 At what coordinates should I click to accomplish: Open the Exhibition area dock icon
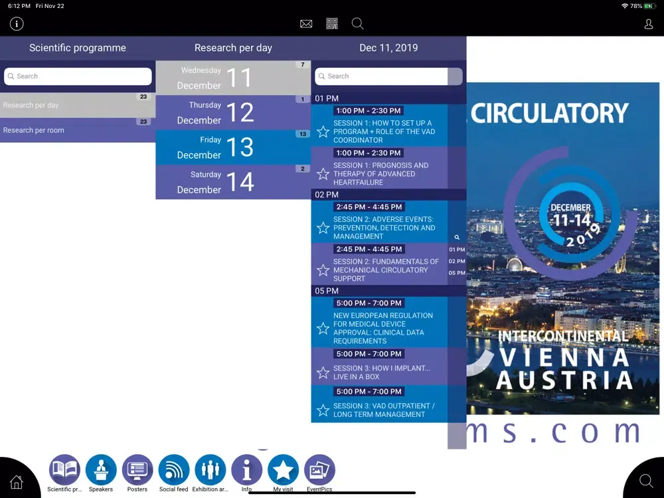click(210, 469)
